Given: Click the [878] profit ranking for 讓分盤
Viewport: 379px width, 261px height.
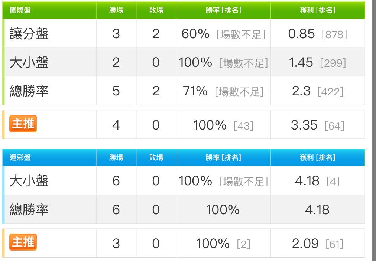Looking at the screenshot, I should click(334, 35).
